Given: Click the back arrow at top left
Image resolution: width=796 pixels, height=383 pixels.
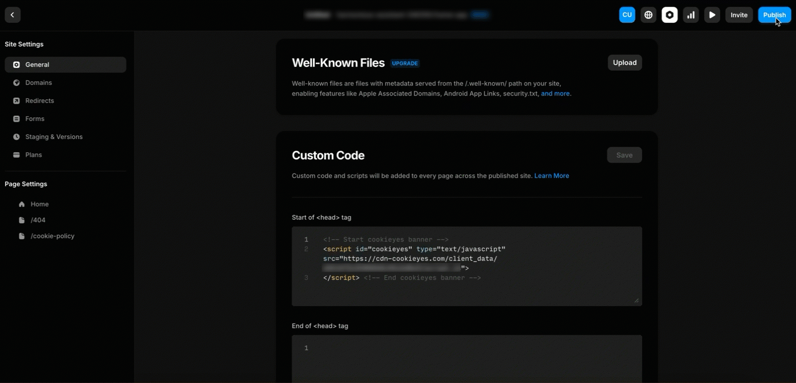Looking at the screenshot, I should pyautogui.click(x=12, y=14).
